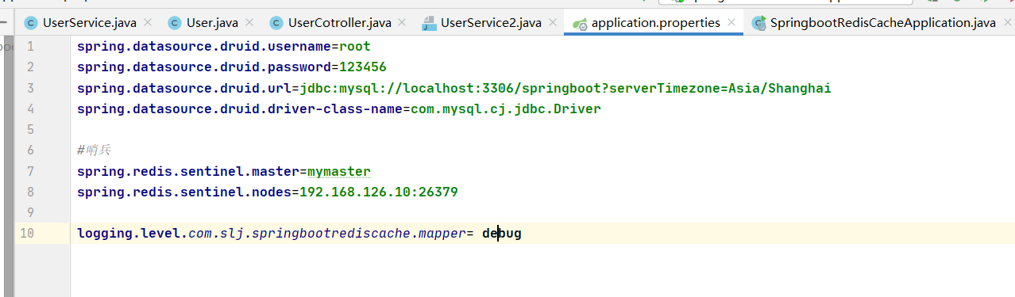Click the class icon on User.java tab
Viewport: 1015px width, 297px height.
click(x=175, y=23)
